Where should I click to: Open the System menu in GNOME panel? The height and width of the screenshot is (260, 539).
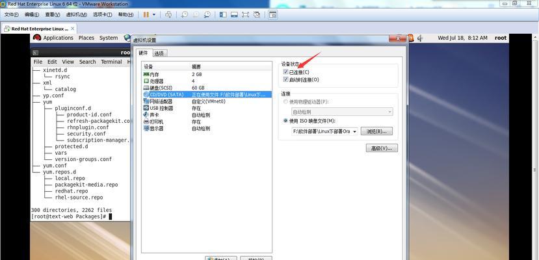[x=109, y=38]
